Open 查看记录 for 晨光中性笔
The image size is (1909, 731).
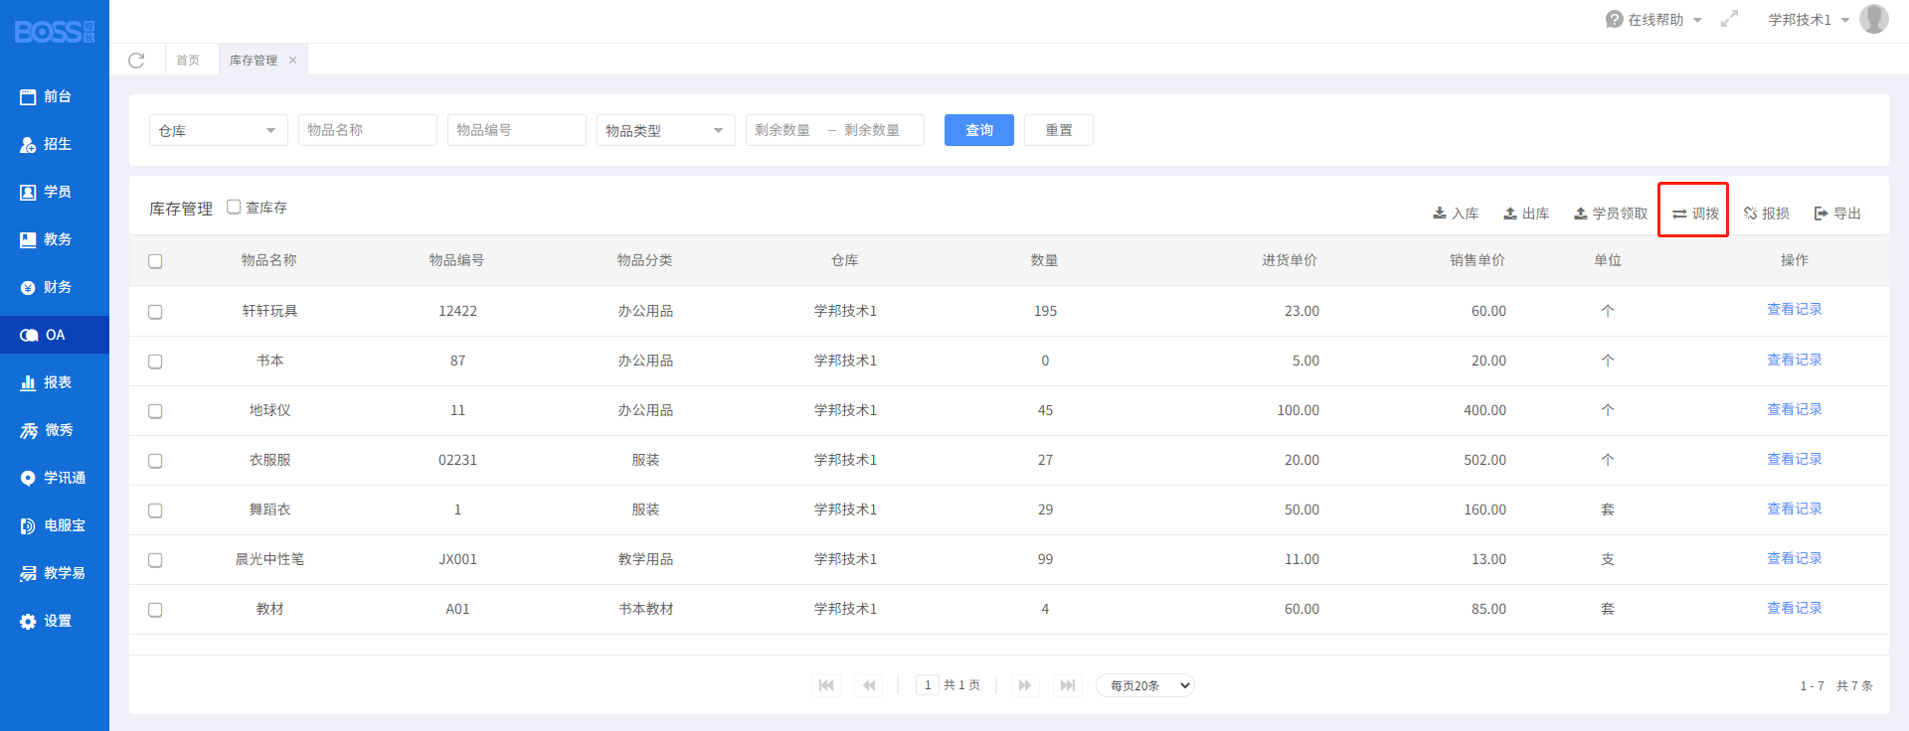point(1795,558)
